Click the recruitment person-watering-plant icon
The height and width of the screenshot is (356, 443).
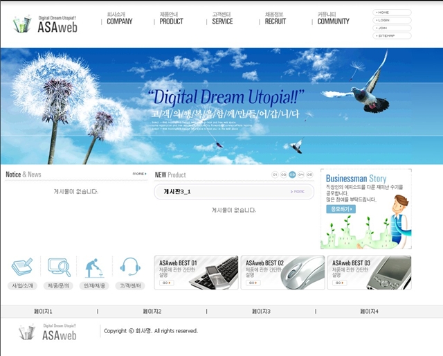[94, 267]
